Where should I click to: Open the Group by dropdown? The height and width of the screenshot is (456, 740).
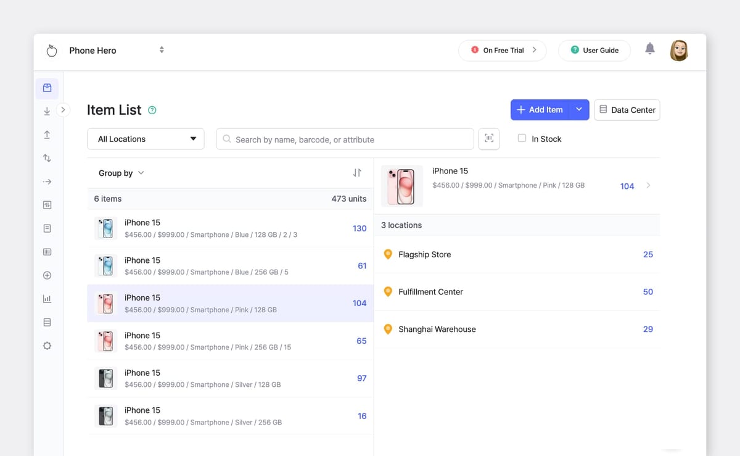[x=121, y=173]
